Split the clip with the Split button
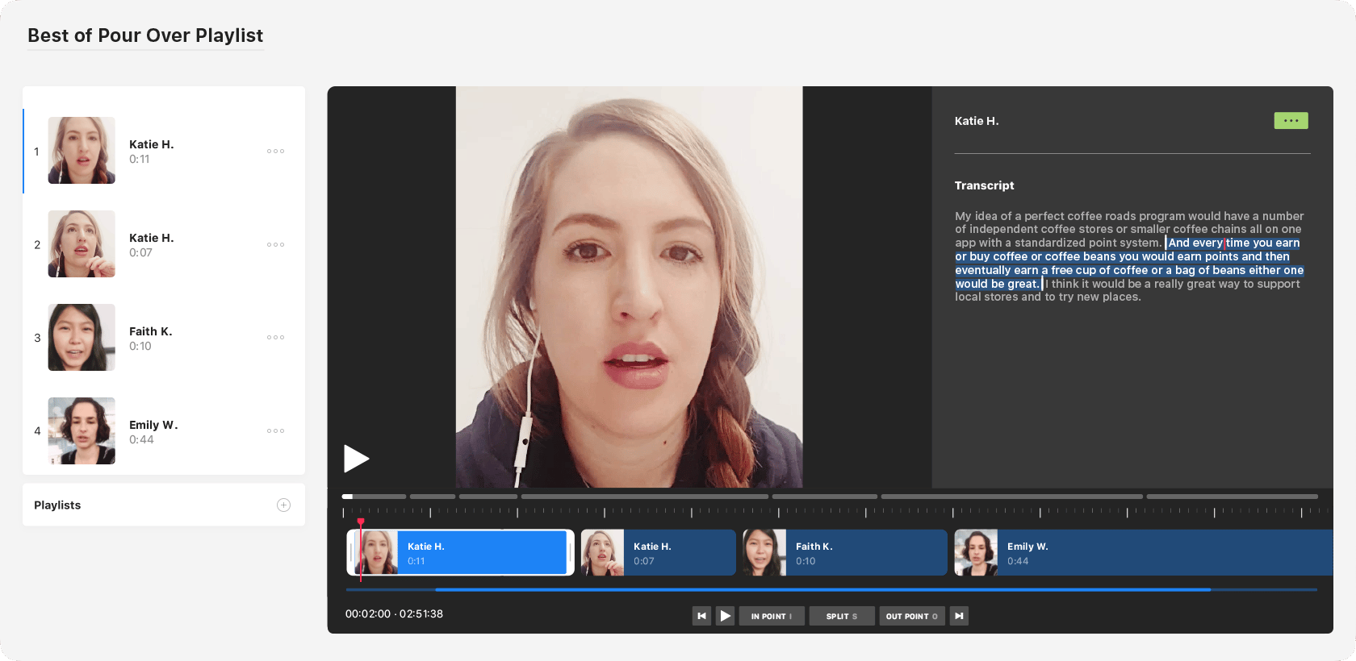This screenshot has width=1356, height=661. pyautogui.click(x=842, y=616)
